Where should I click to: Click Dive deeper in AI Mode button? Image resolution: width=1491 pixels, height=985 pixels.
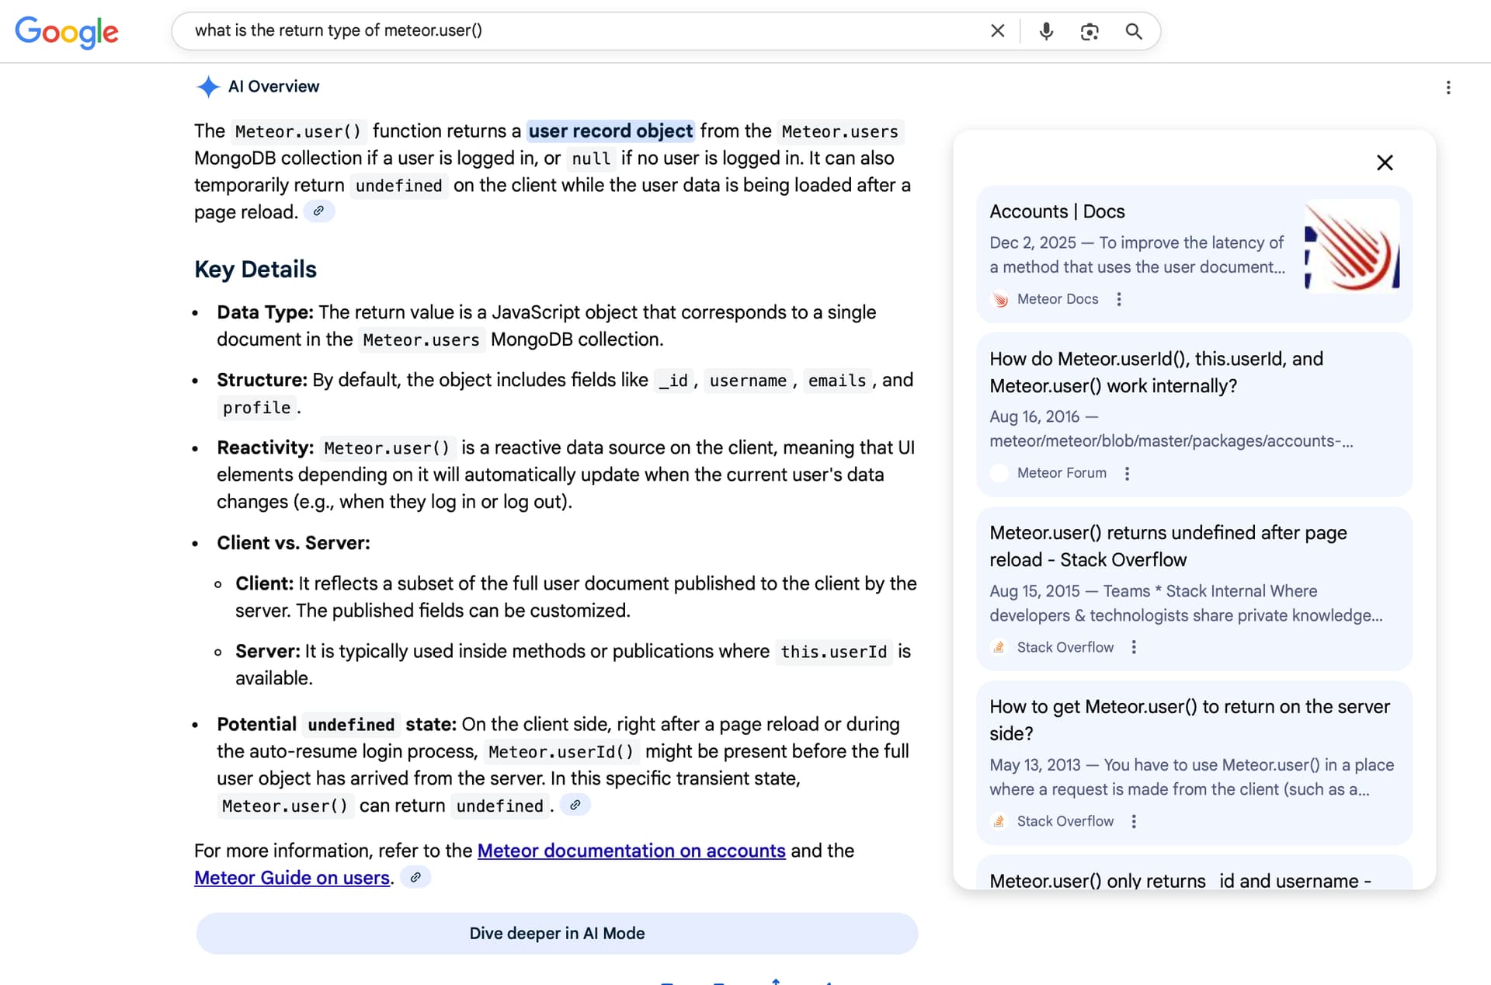[x=557, y=934]
